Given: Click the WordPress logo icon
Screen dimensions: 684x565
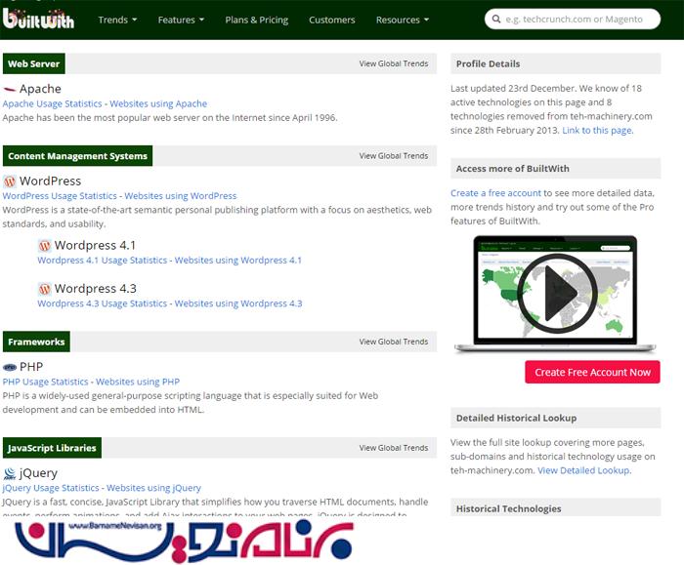Looking at the screenshot, I should tap(9, 182).
